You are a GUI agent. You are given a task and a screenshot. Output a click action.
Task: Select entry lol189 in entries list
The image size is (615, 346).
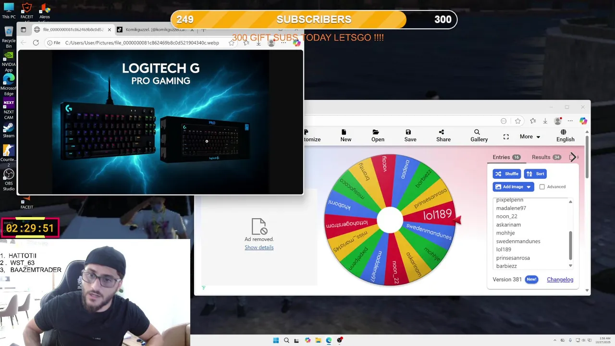pos(504,249)
